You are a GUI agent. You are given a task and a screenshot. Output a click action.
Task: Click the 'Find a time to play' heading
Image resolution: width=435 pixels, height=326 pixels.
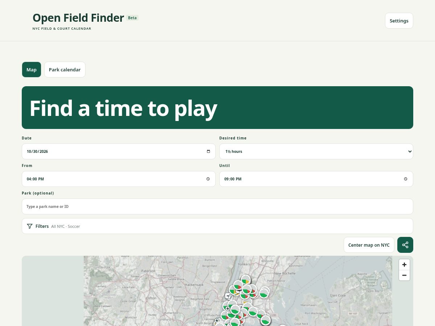click(123, 108)
